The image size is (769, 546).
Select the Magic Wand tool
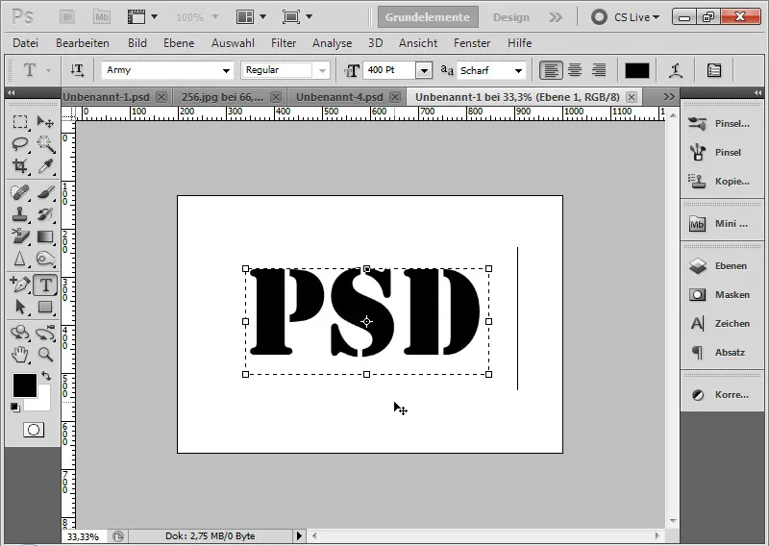(x=45, y=144)
